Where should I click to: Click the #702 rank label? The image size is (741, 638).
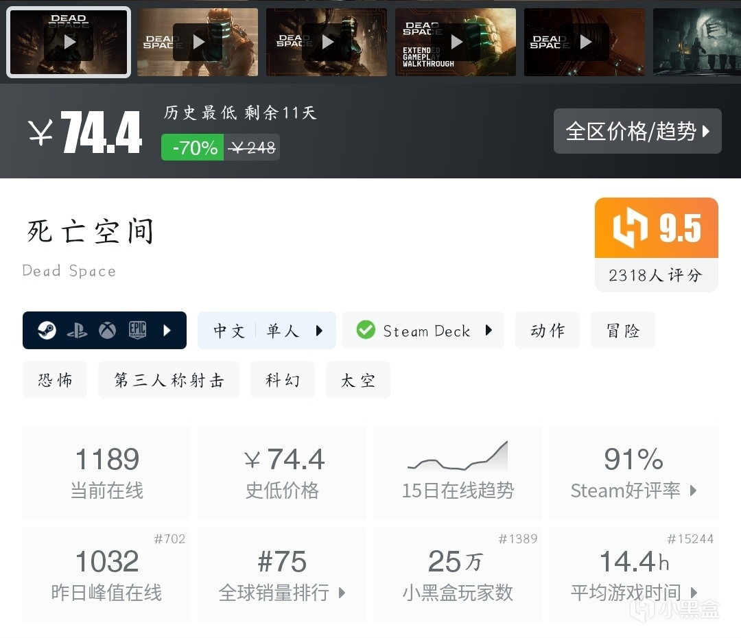169,539
